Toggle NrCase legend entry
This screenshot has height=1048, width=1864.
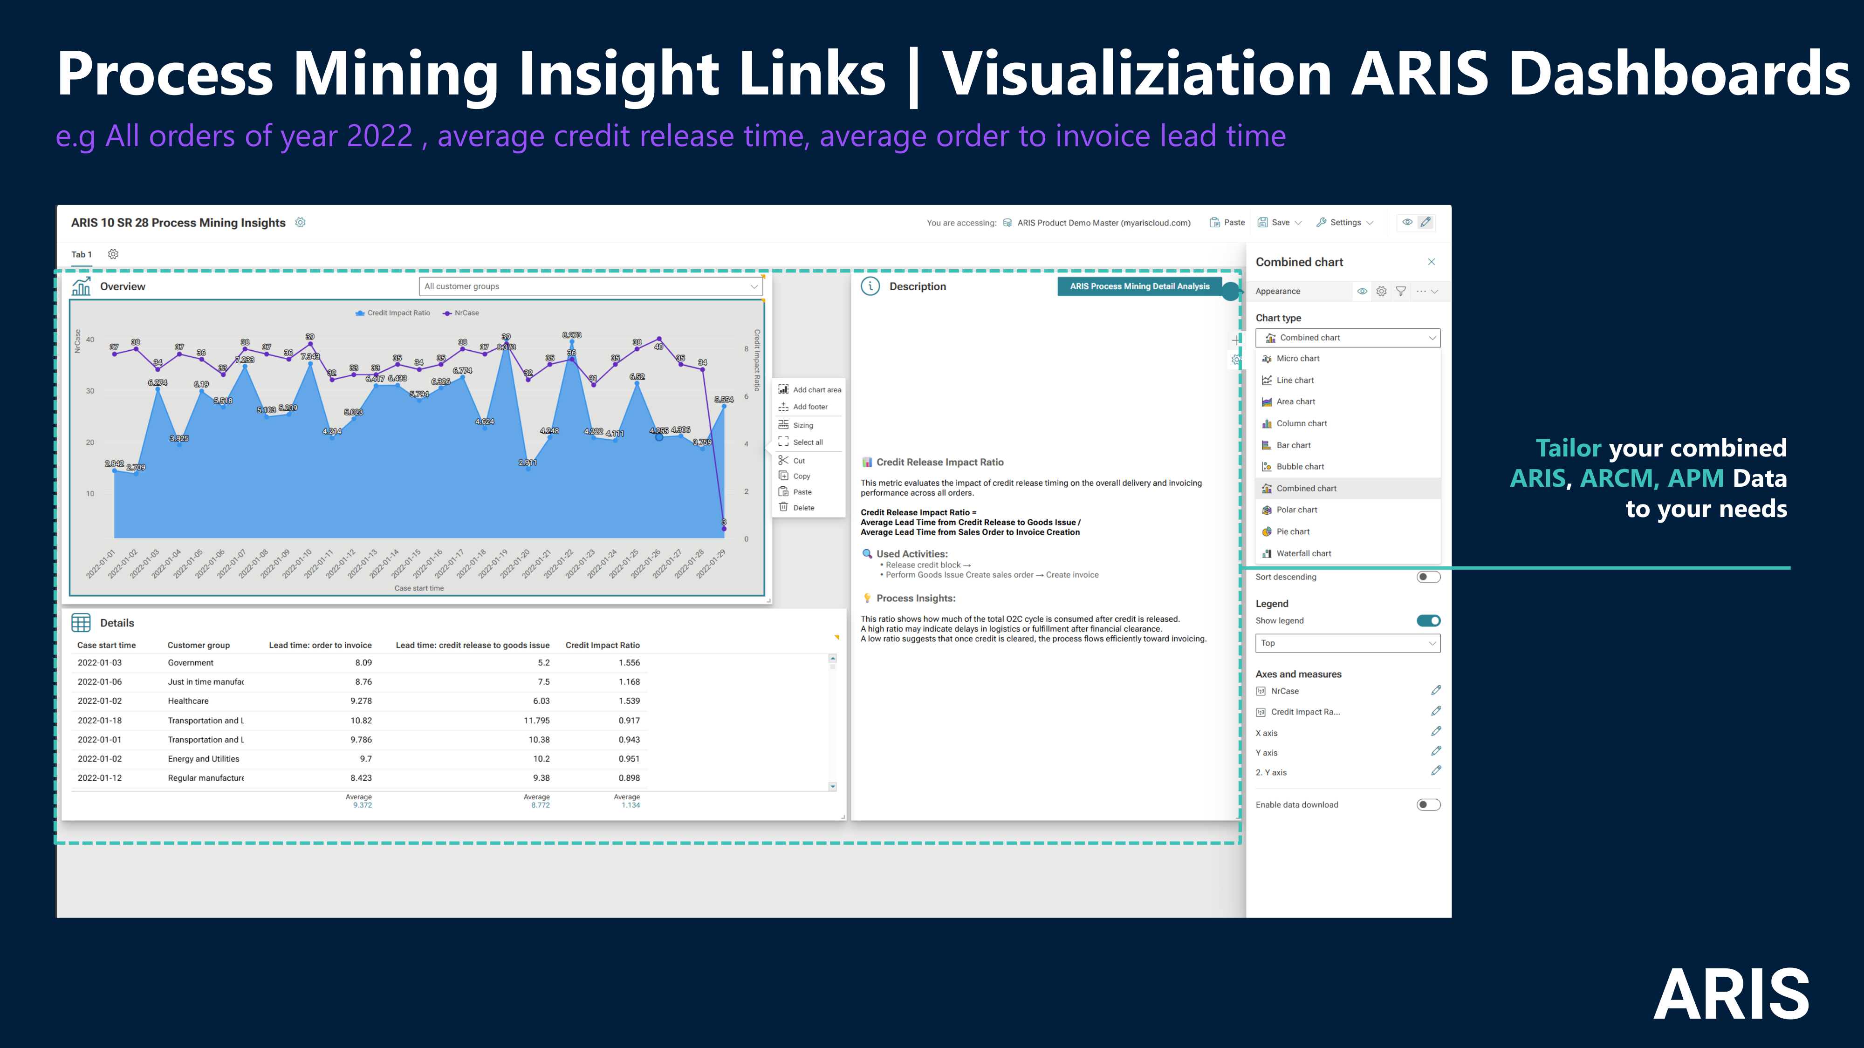tap(461, 313)
